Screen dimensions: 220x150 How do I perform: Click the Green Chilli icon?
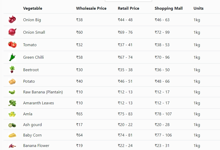[12, 57]
